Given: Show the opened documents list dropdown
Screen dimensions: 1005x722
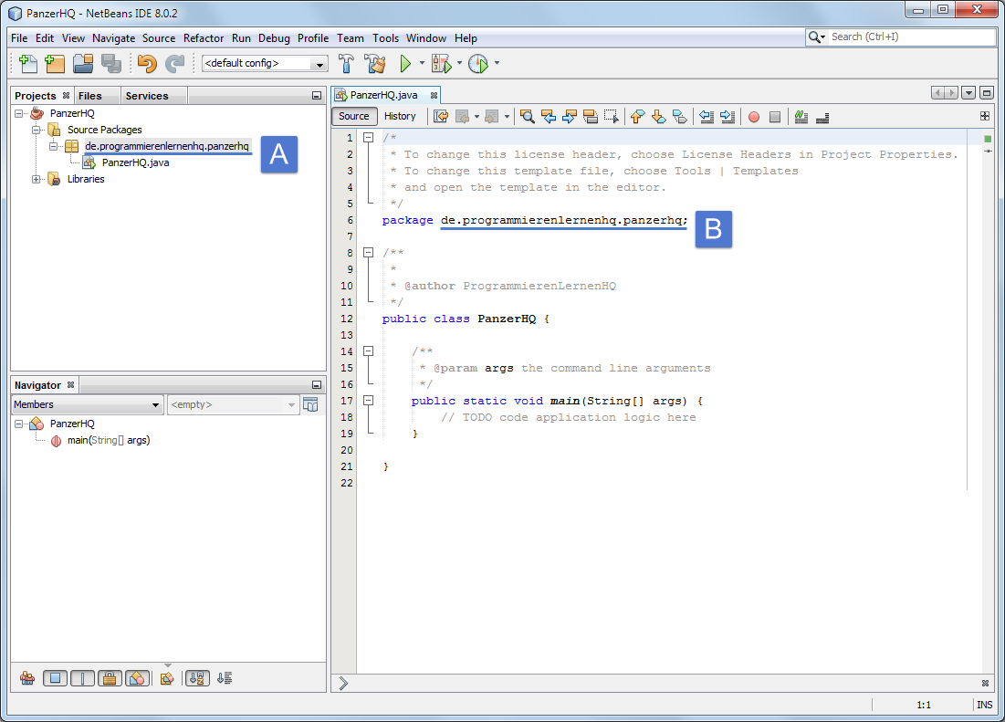Looking at the screenshot, I should coord(969,93).
